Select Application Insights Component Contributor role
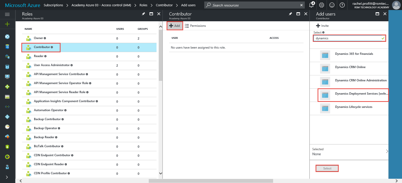The image size is (402, 183). (89, 101)
